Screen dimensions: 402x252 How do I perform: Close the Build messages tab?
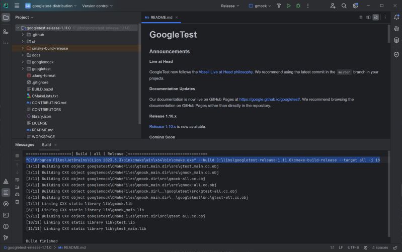click(x=55, y=145)
